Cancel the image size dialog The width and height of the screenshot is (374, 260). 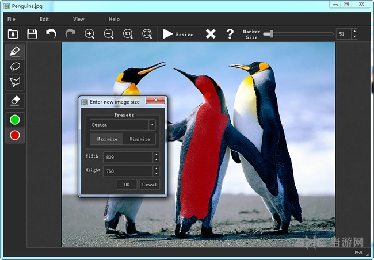[149, 185]
